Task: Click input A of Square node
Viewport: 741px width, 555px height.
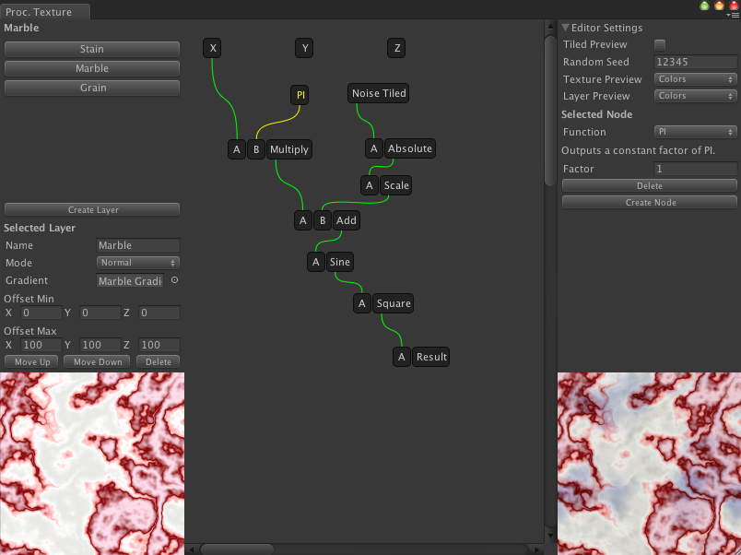Action: coord(362,303)
